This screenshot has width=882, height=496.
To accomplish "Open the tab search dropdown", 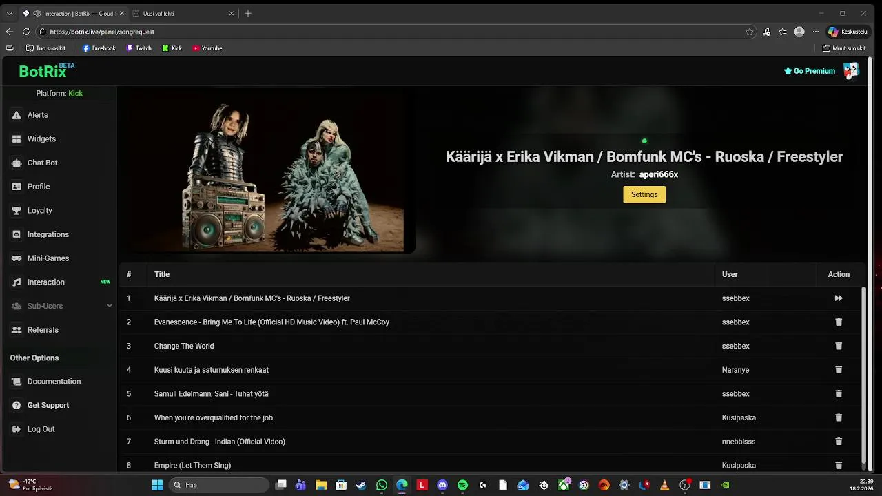I will 9,13.
